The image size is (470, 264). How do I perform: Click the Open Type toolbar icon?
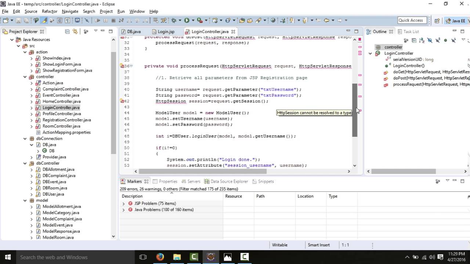[242, 21]
